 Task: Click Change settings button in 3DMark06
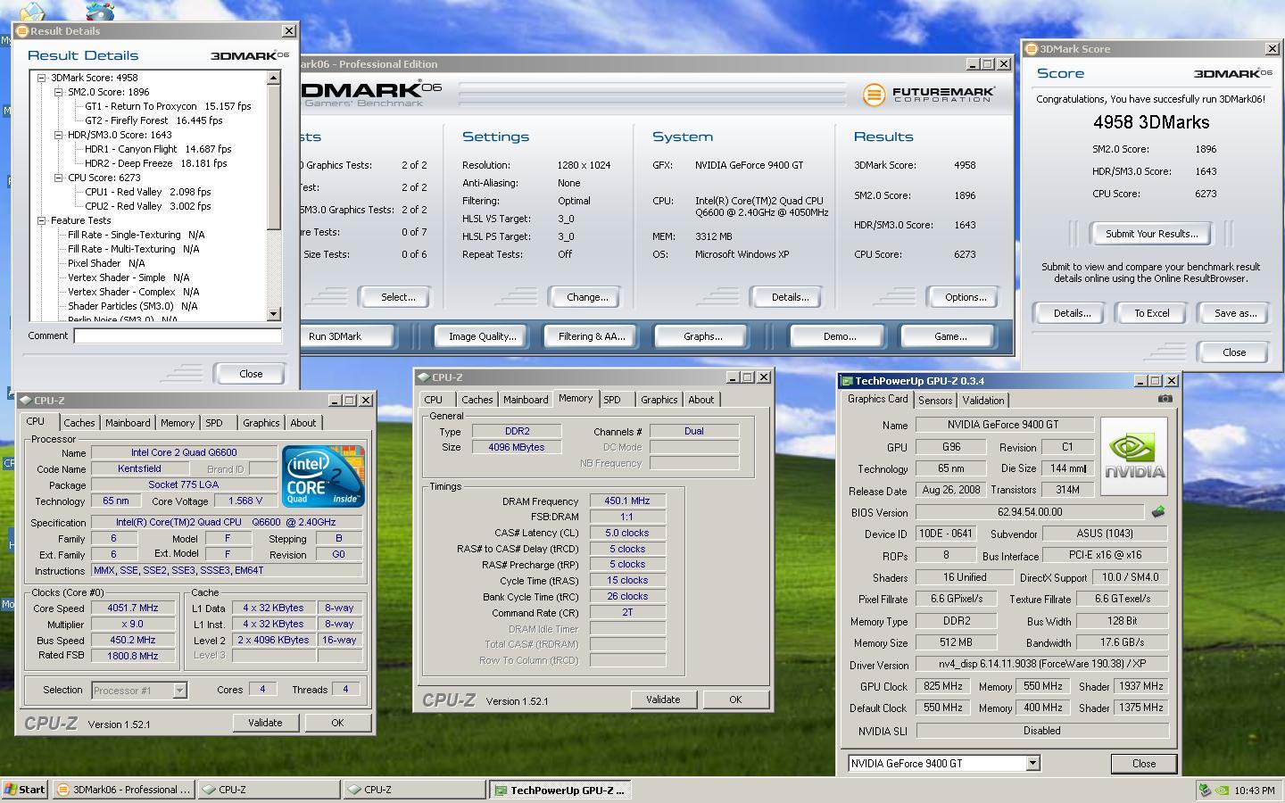[587, 297]
